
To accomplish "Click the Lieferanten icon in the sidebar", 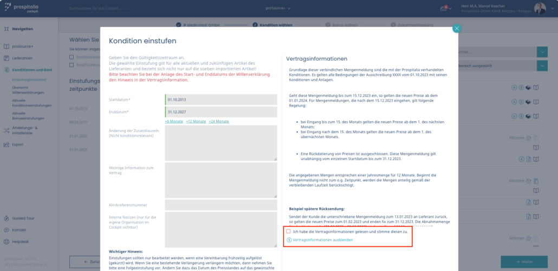I will tap(6, 58).
